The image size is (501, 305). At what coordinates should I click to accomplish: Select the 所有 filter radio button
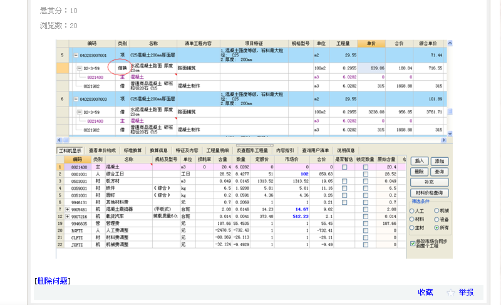click(436, 228)
